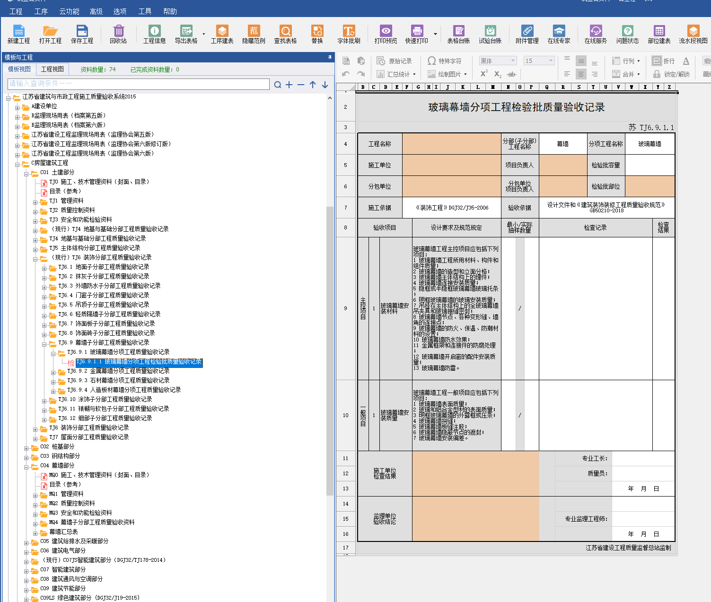Toggle strikethrough ab formatting
711x602 pixels.
tap(511, 74)
